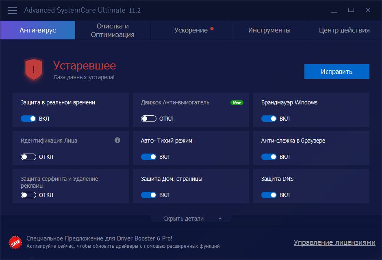Click the Брандмауэр Windows label
The image size is (382, 260).
point(289,102)
